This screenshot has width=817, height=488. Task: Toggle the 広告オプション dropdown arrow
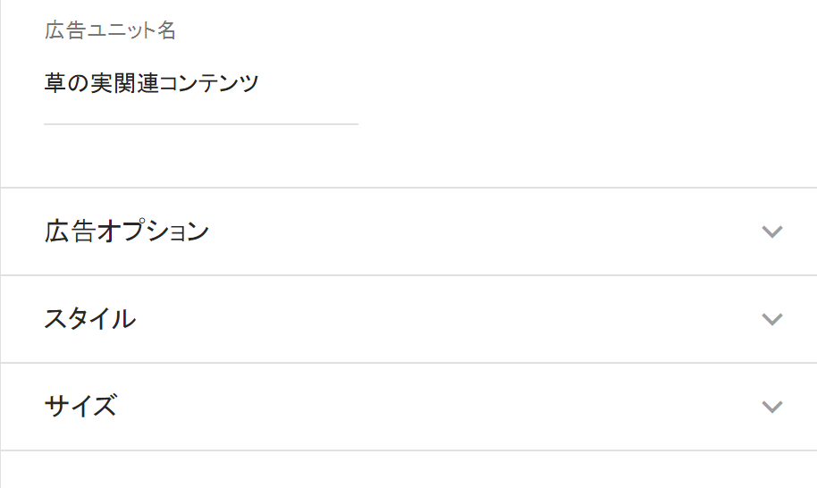772,232
